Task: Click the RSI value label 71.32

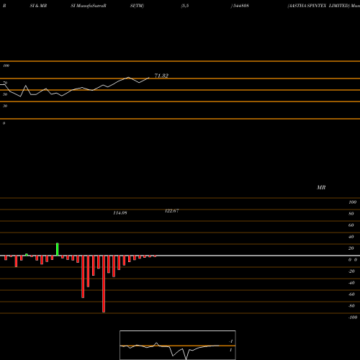Action: tap(161, 76)
